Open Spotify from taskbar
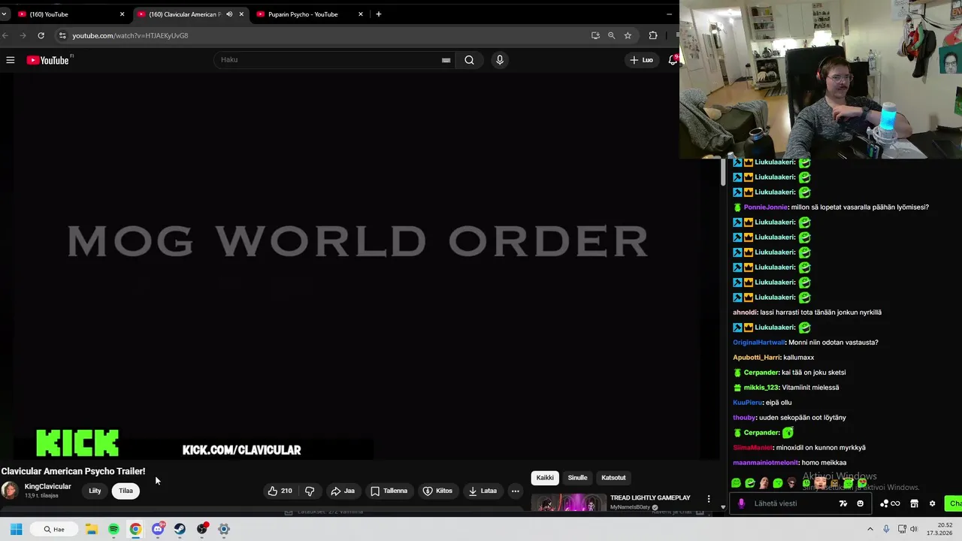This screenshot has height=541, width=962. click(113, 529)
